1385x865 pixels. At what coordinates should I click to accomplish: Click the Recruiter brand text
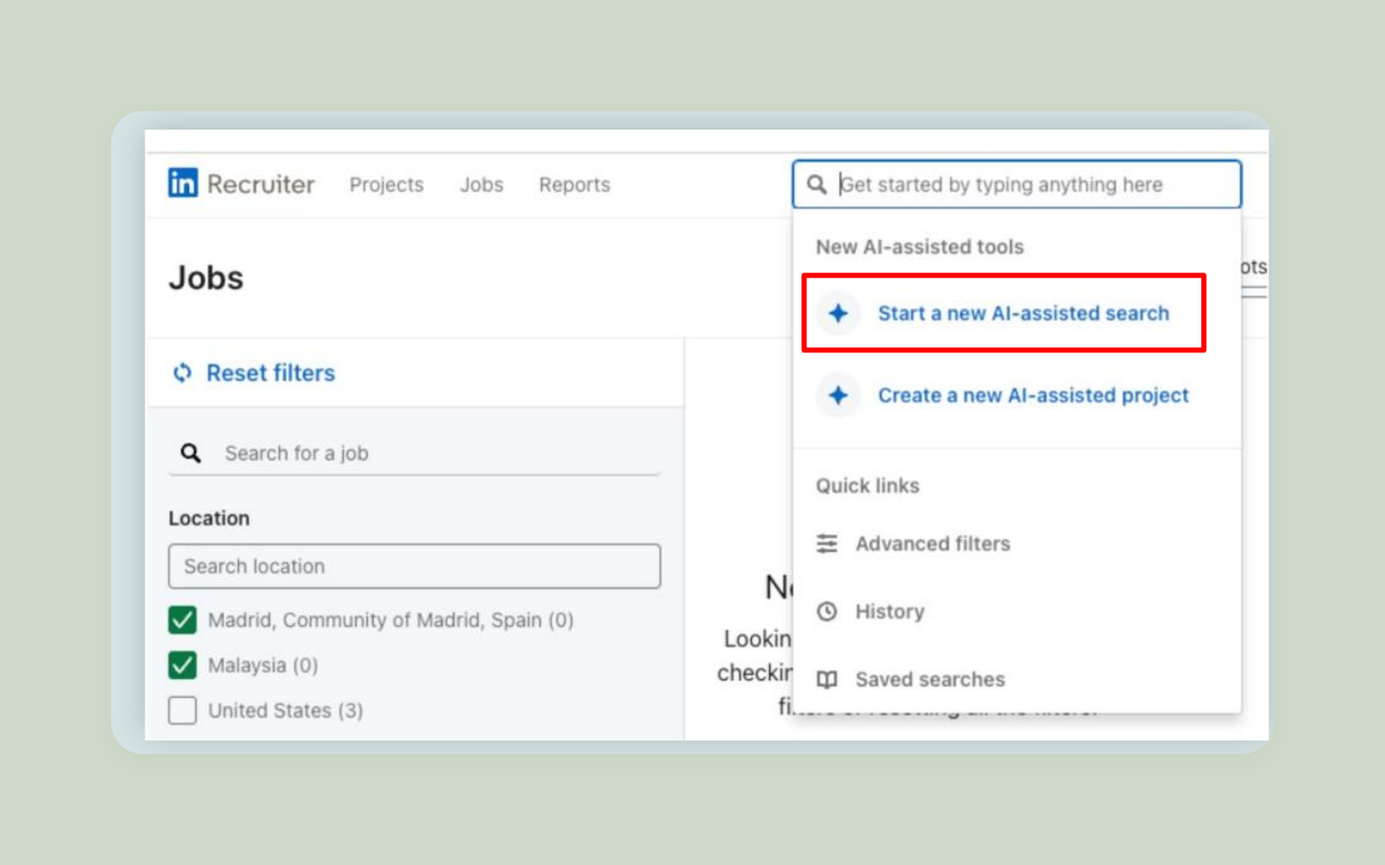pyautogui.click(x=261, y=185)
